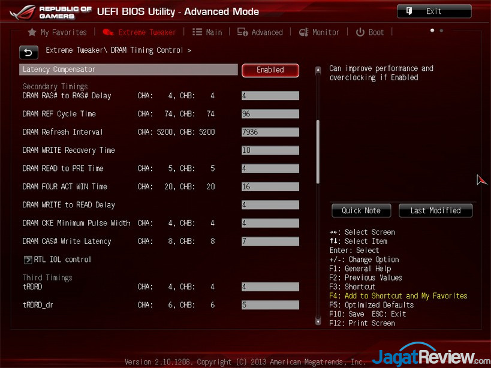Click the first page indicator dot

(x=432, y=31)
